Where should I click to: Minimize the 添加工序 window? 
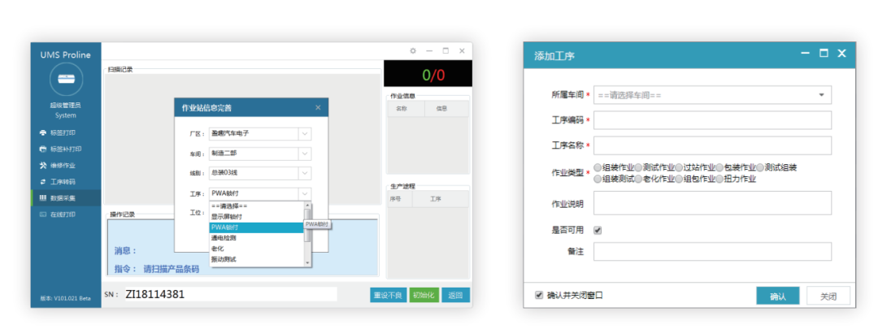pyautogui.click(x=805, y=53)
